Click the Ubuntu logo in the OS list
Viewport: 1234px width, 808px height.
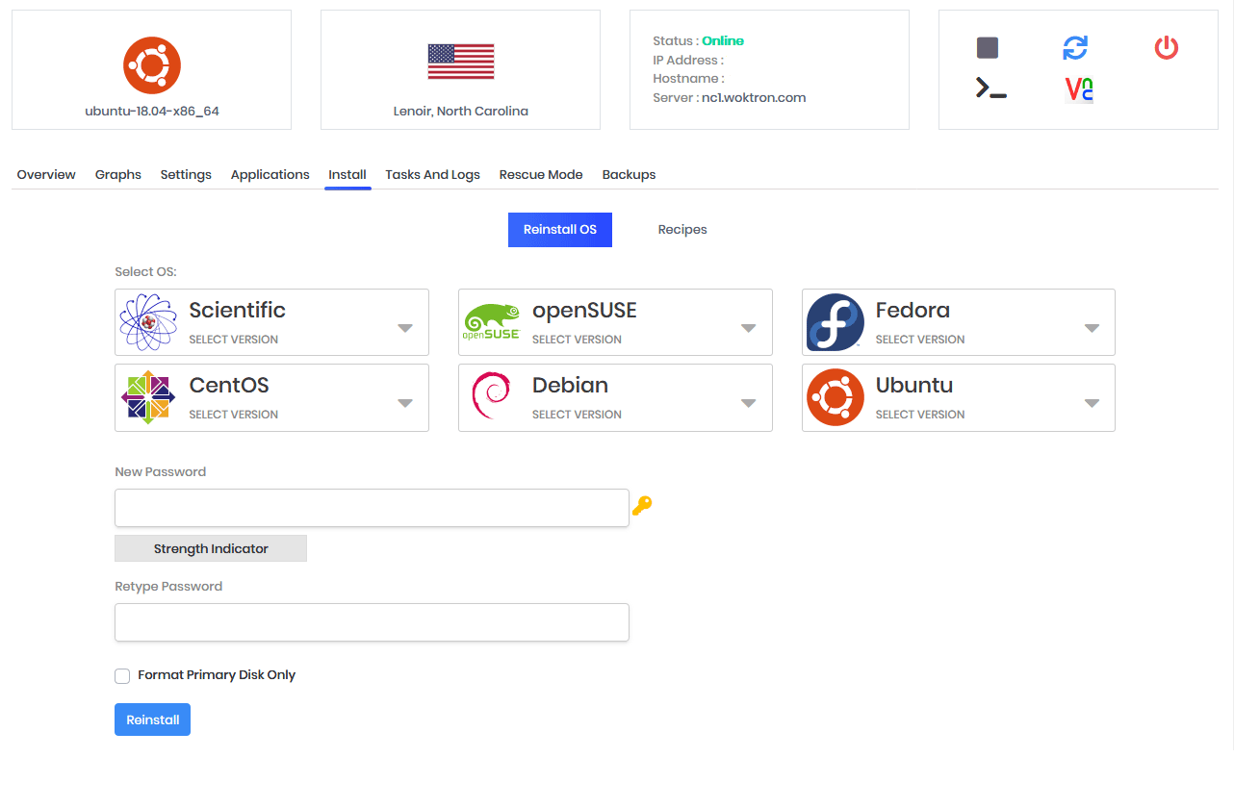[x=836, y=397]
